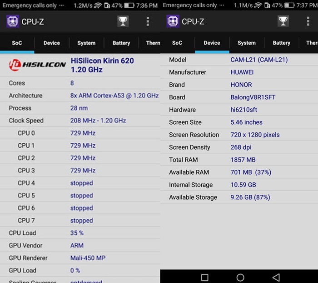
Task: Tap the Android back triangle button
Action: [x=276, y=277]
